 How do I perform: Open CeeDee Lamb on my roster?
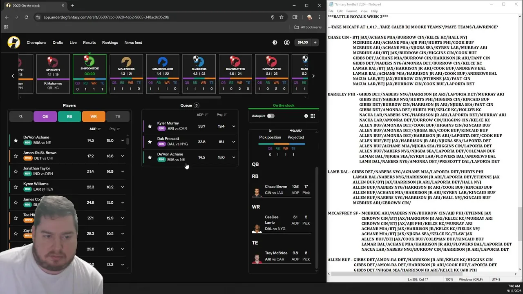point(281,223)
